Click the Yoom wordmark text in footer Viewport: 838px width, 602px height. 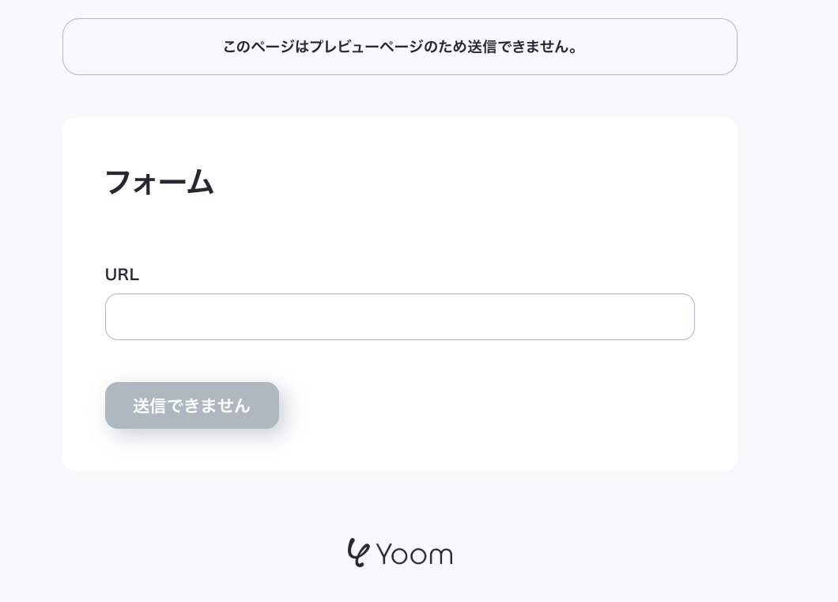(x=414, y=555)
